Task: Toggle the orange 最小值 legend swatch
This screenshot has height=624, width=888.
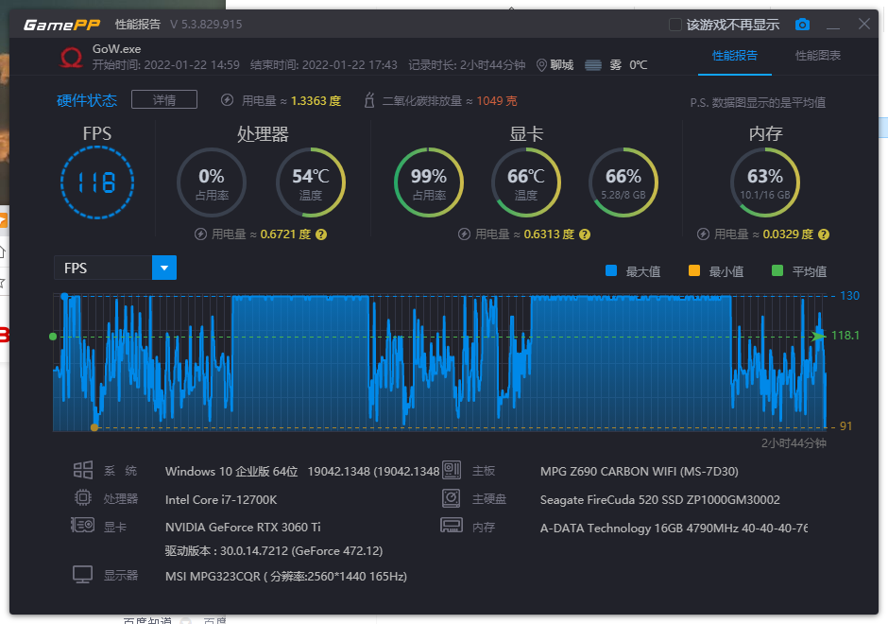Action: (694, 271)
